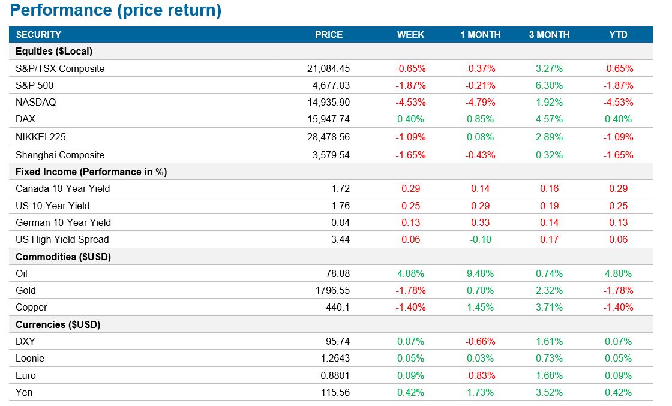
Task: Select the Yen 3 month return 3.52%
Action: [550, 392]
